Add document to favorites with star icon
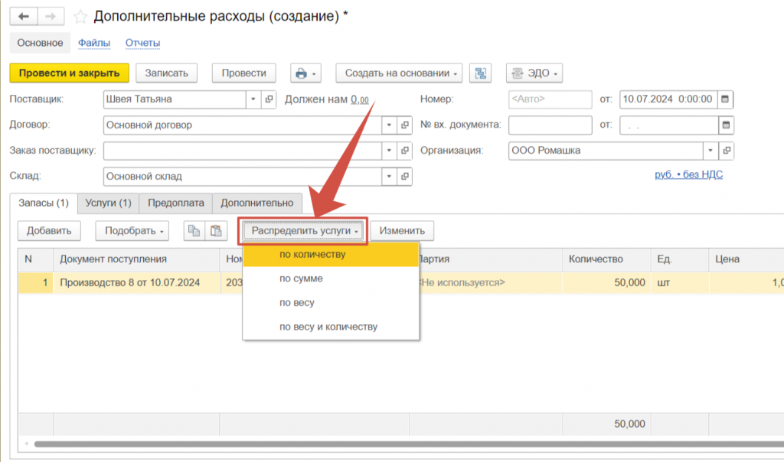The height and width of the screenshot is (462, 784). [80, 16]
